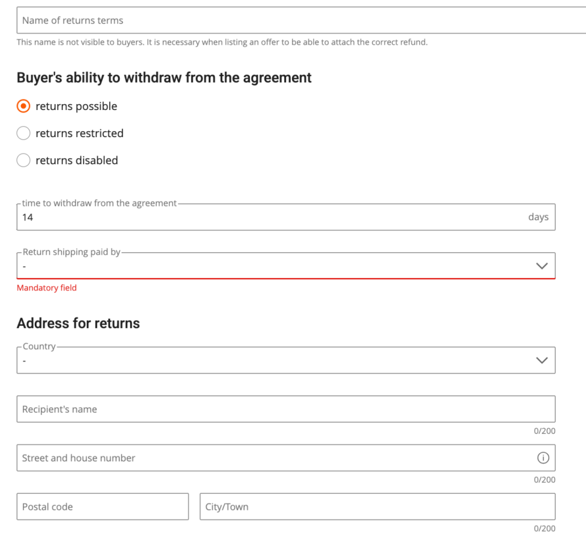The height and width of the screenshot is (546, 586).
Task: Click the 'not visible to buyers' helper text
Action: (x=222, y=42)
